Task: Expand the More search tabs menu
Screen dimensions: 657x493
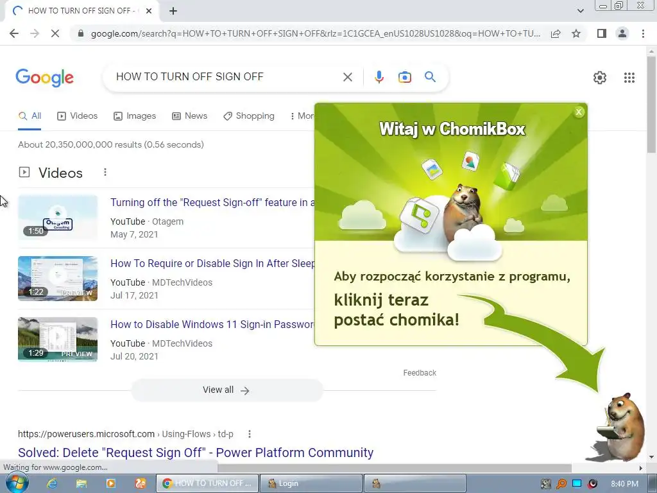Action: point(302,116)
